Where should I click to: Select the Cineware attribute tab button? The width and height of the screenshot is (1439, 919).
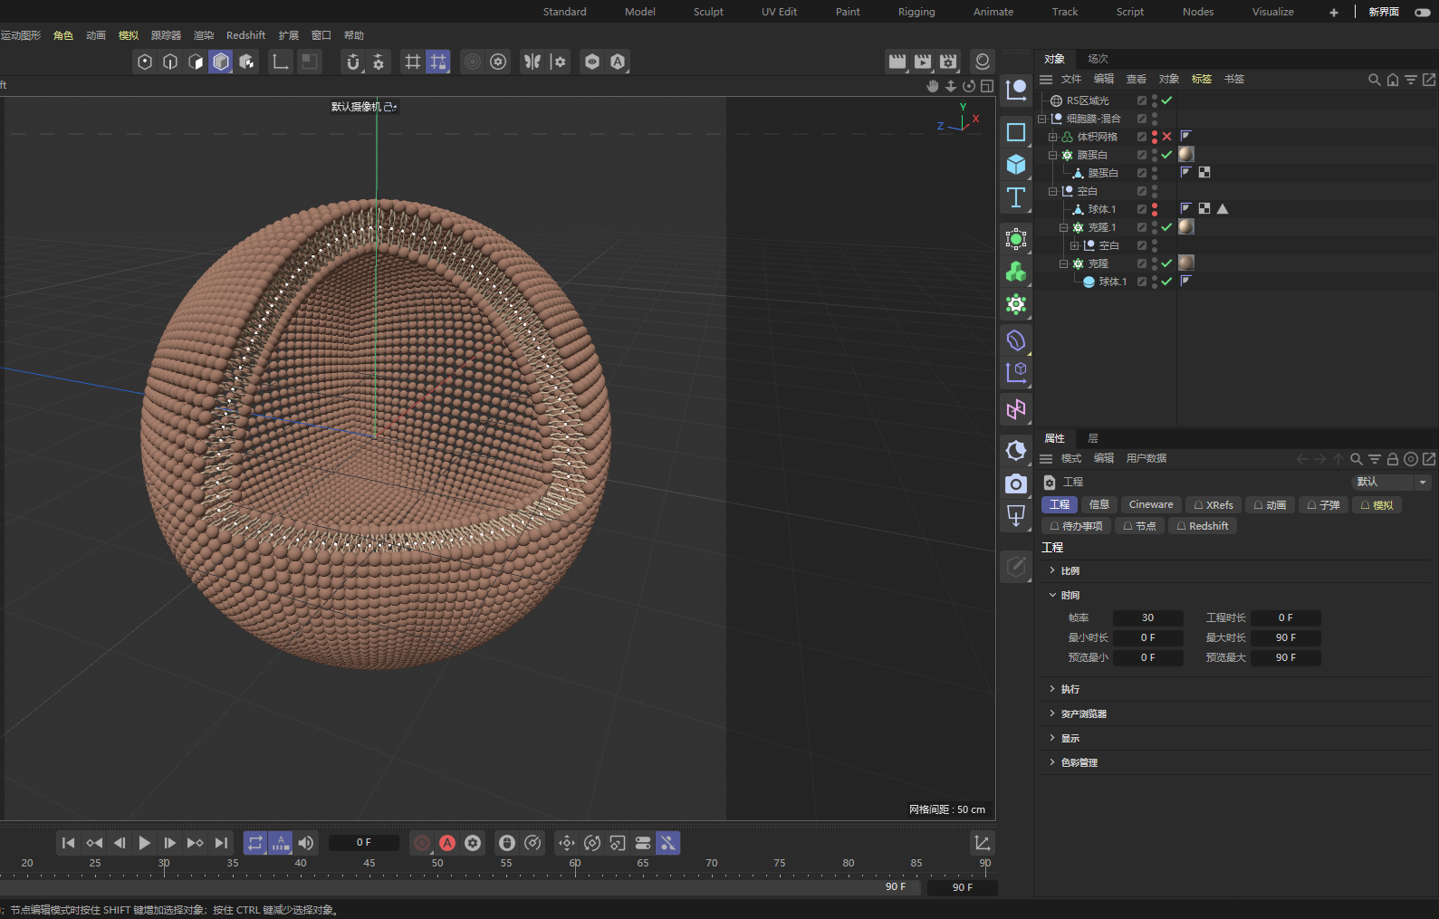tap(1151, 504)
